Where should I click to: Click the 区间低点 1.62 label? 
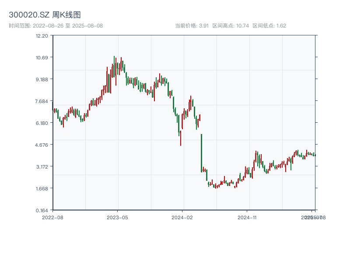click(x=269, y=26)
